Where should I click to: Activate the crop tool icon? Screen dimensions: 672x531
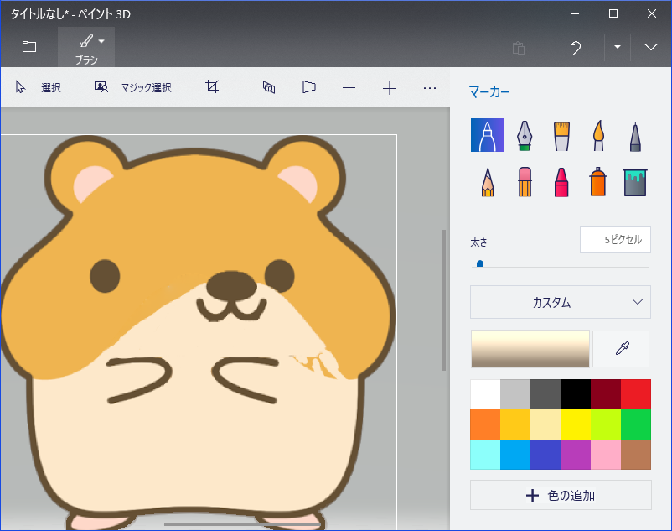click(x=212, y=87)
